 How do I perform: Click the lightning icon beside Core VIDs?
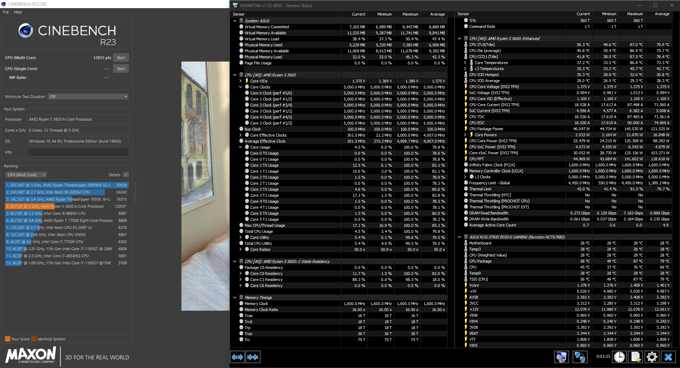[x=247, y=81]
